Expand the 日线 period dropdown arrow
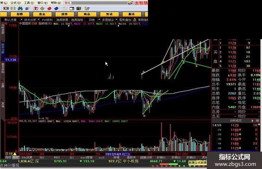This screenshot has width=262, height=169. (x=99, y=20)
